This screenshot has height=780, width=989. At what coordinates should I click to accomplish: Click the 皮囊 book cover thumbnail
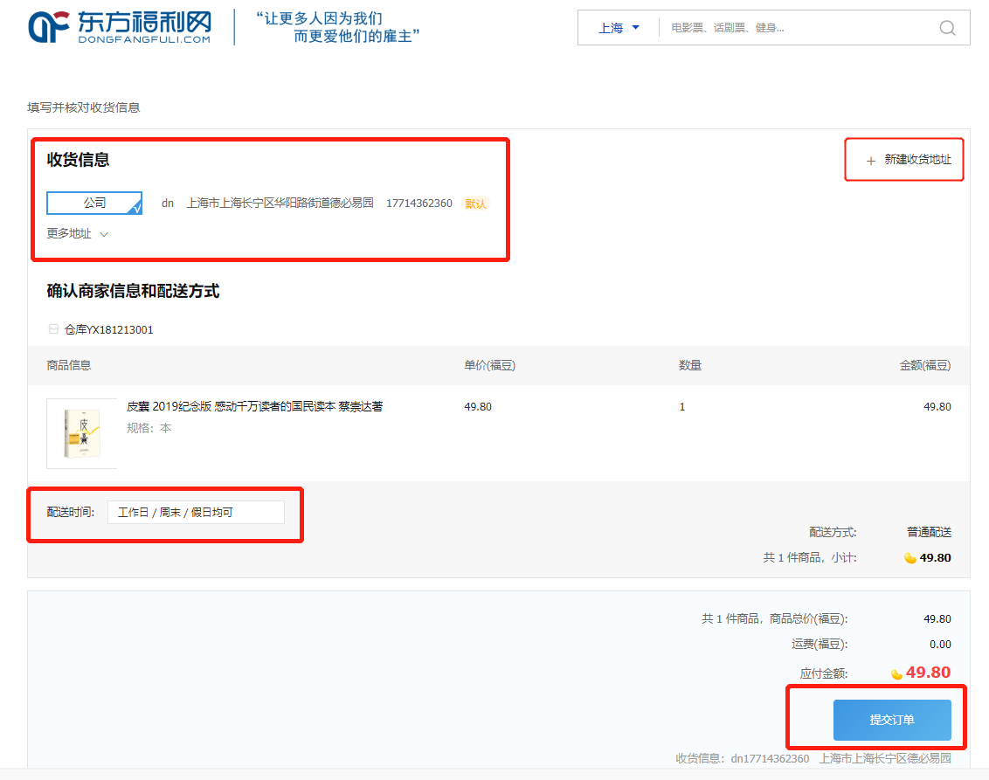pos(81,433)
